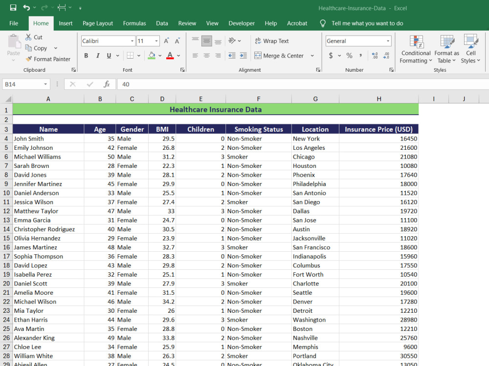This screenshot has height=366, width=489.
Task: Click the cell containing Christopher Rodriguez
Action: pyautogui.click(x=48, y=229)
